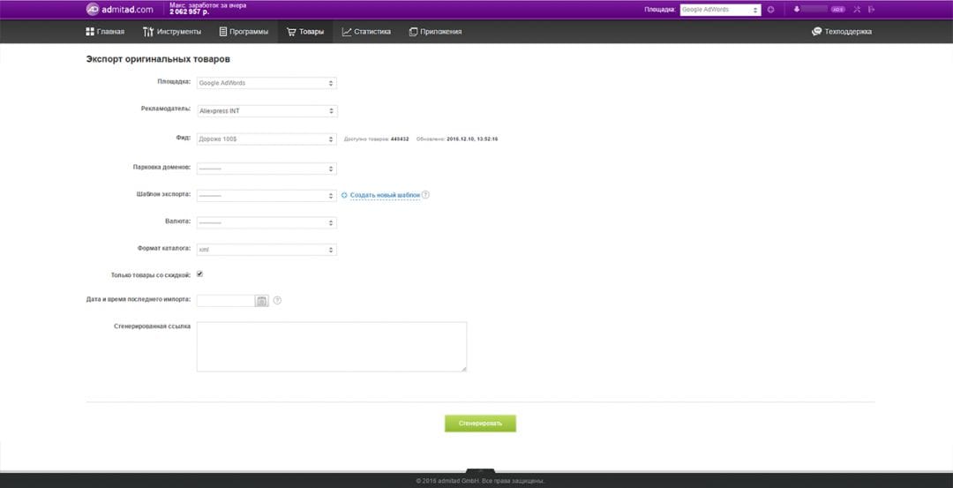Click the Сгенерировать green button
This screenshot has width=953, height=488.
[480, 424]
